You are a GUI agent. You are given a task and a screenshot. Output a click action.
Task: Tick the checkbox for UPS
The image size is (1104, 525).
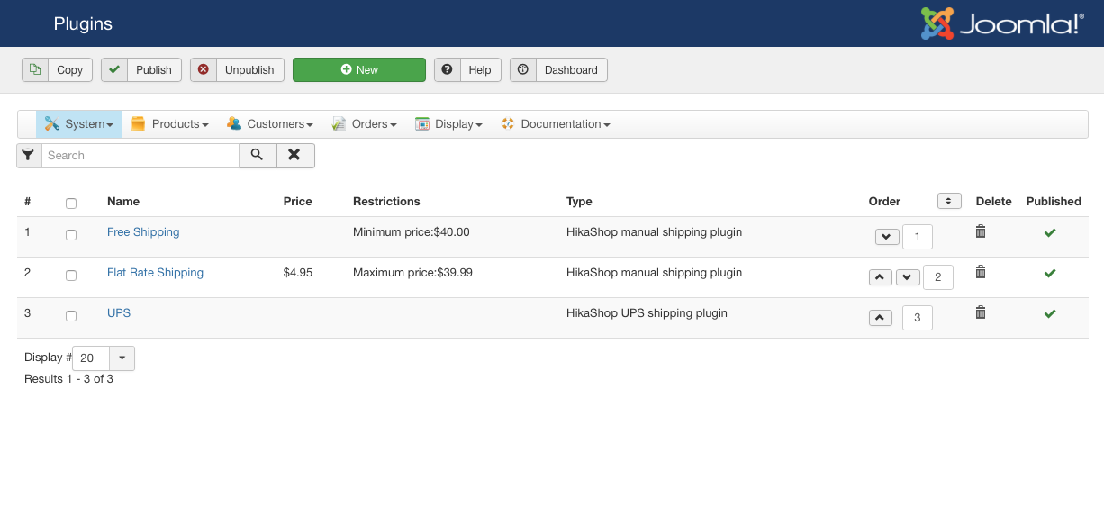point(71,316)
